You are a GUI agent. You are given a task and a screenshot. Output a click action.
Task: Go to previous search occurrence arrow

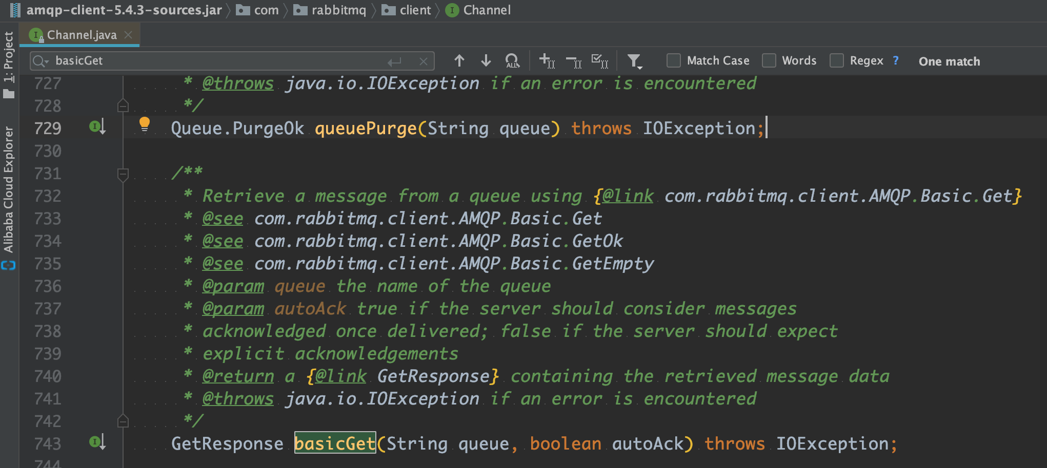tap(459, 61)
